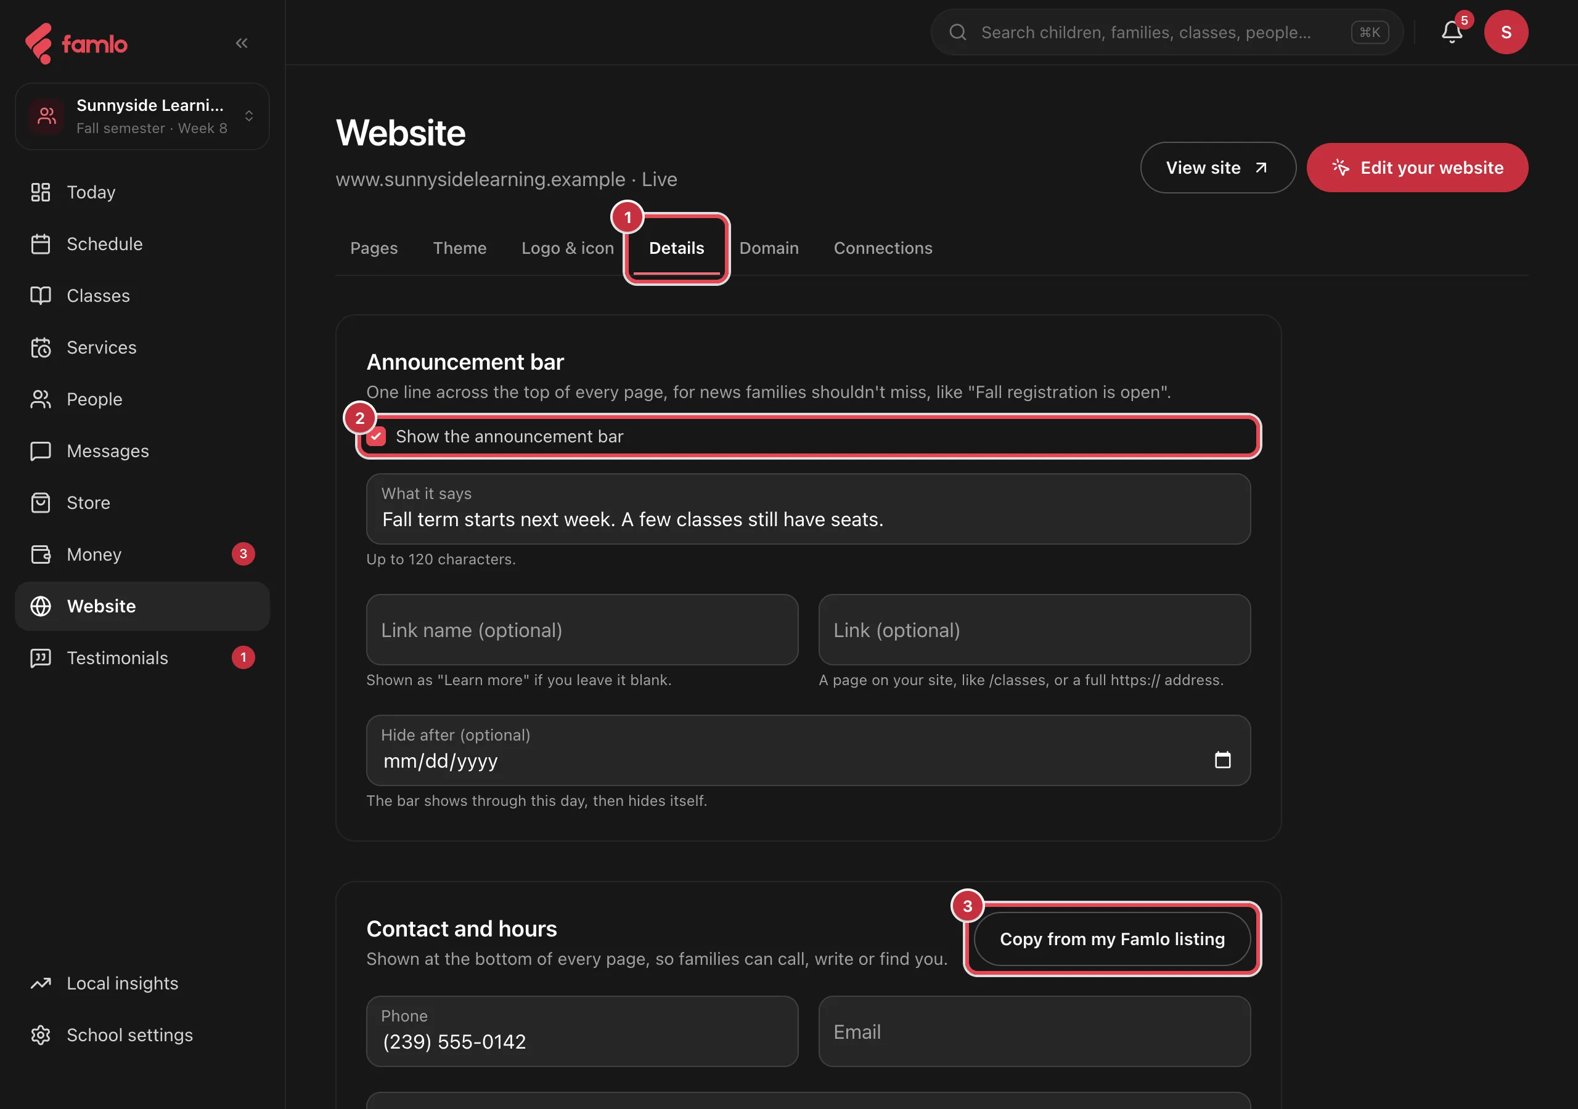Uncheck Show the announcement bar
This screenshot has width=1578, height=1109.
[x=376, y=436]
